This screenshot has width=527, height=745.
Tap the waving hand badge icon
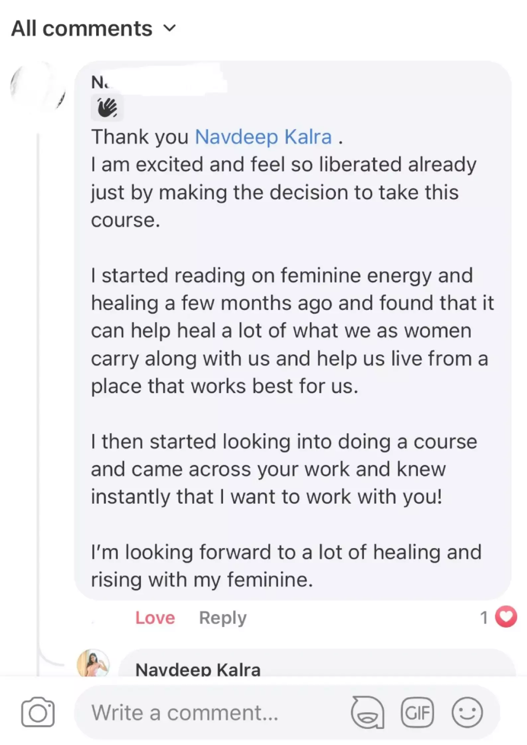tap(107, 108)
